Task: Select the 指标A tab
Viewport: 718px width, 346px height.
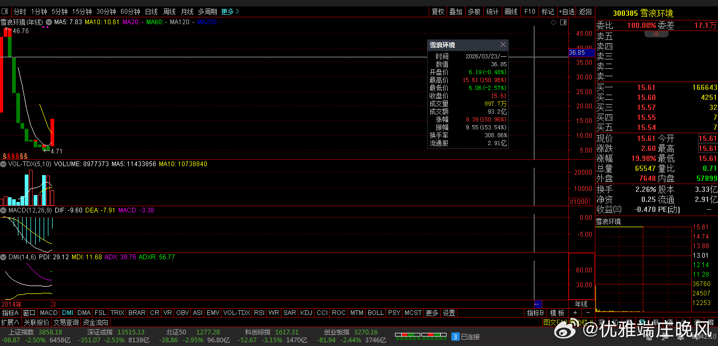Action: [x=10, y=313]
